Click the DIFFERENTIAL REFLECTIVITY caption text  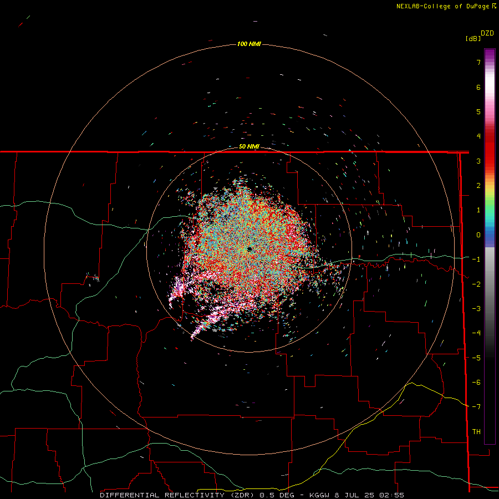point(162,495)
